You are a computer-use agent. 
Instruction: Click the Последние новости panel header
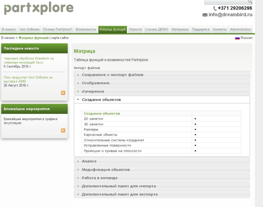tap(34, 48)
